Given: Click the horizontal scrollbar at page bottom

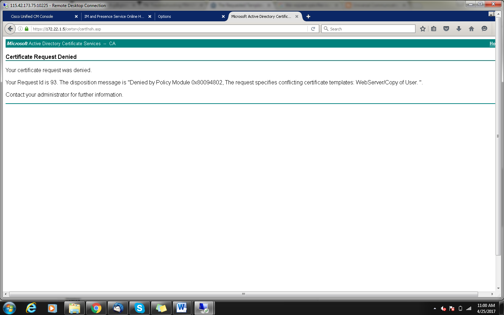Looking at the screenshot, I should pos(244,294).
